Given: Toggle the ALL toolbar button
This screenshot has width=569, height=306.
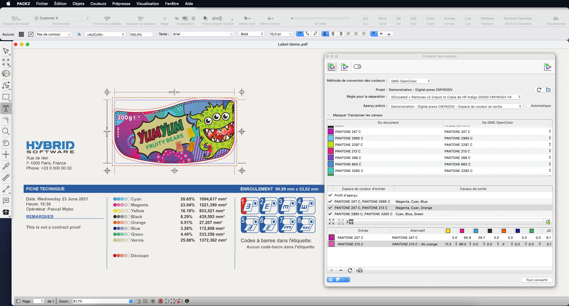Looking at the screenshot, I should point(366,18).
